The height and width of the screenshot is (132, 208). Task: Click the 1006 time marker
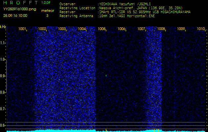[x=121, y=29]
